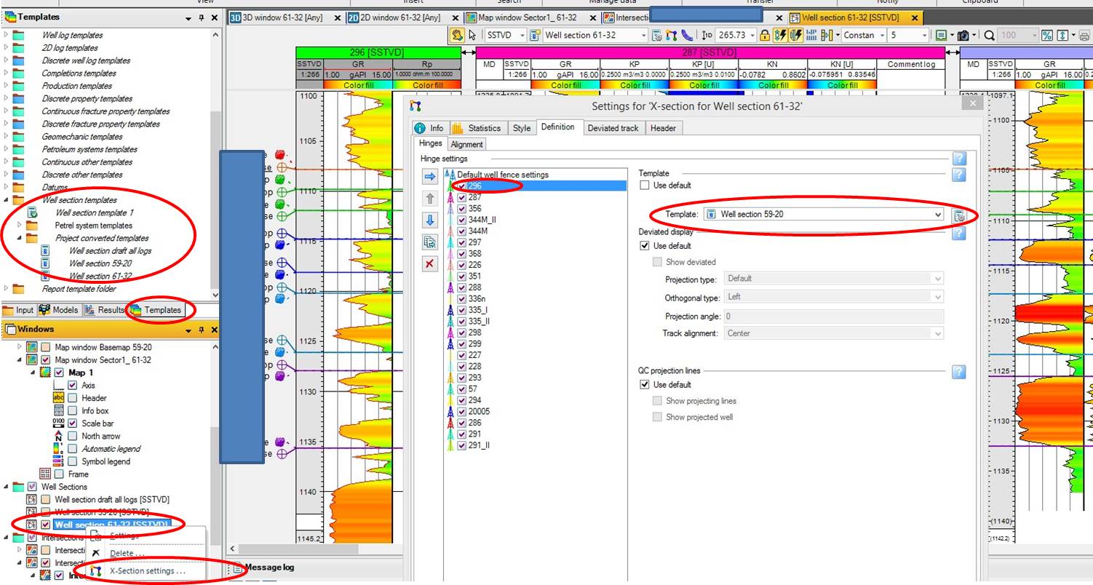The width and height of the screenshot is (1093, 585).
Task: Toggle the Axis checkbox under Map 1
Action: (72, 385)
